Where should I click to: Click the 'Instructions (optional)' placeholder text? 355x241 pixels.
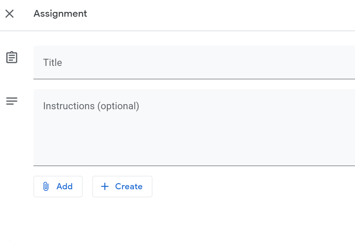[x=91, y=106]
